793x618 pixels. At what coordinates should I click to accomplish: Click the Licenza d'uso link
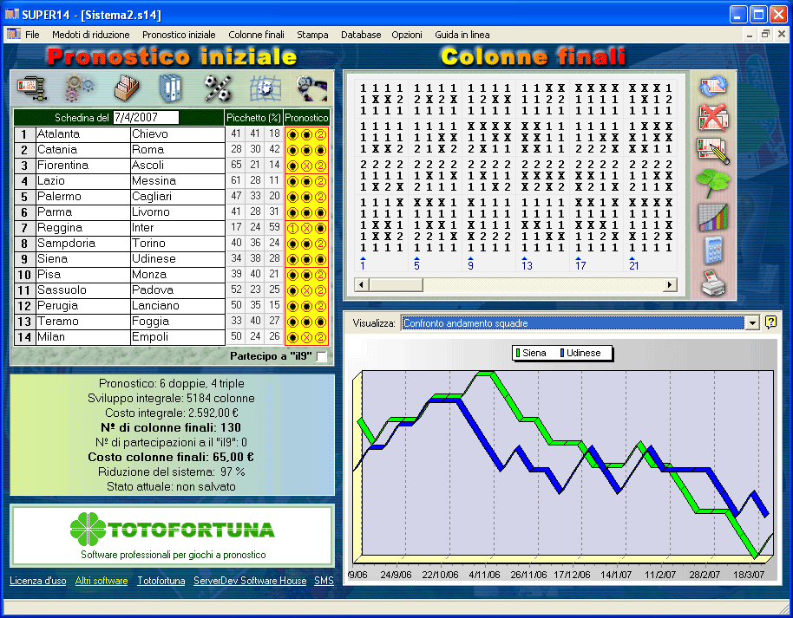tap(37, 581)
